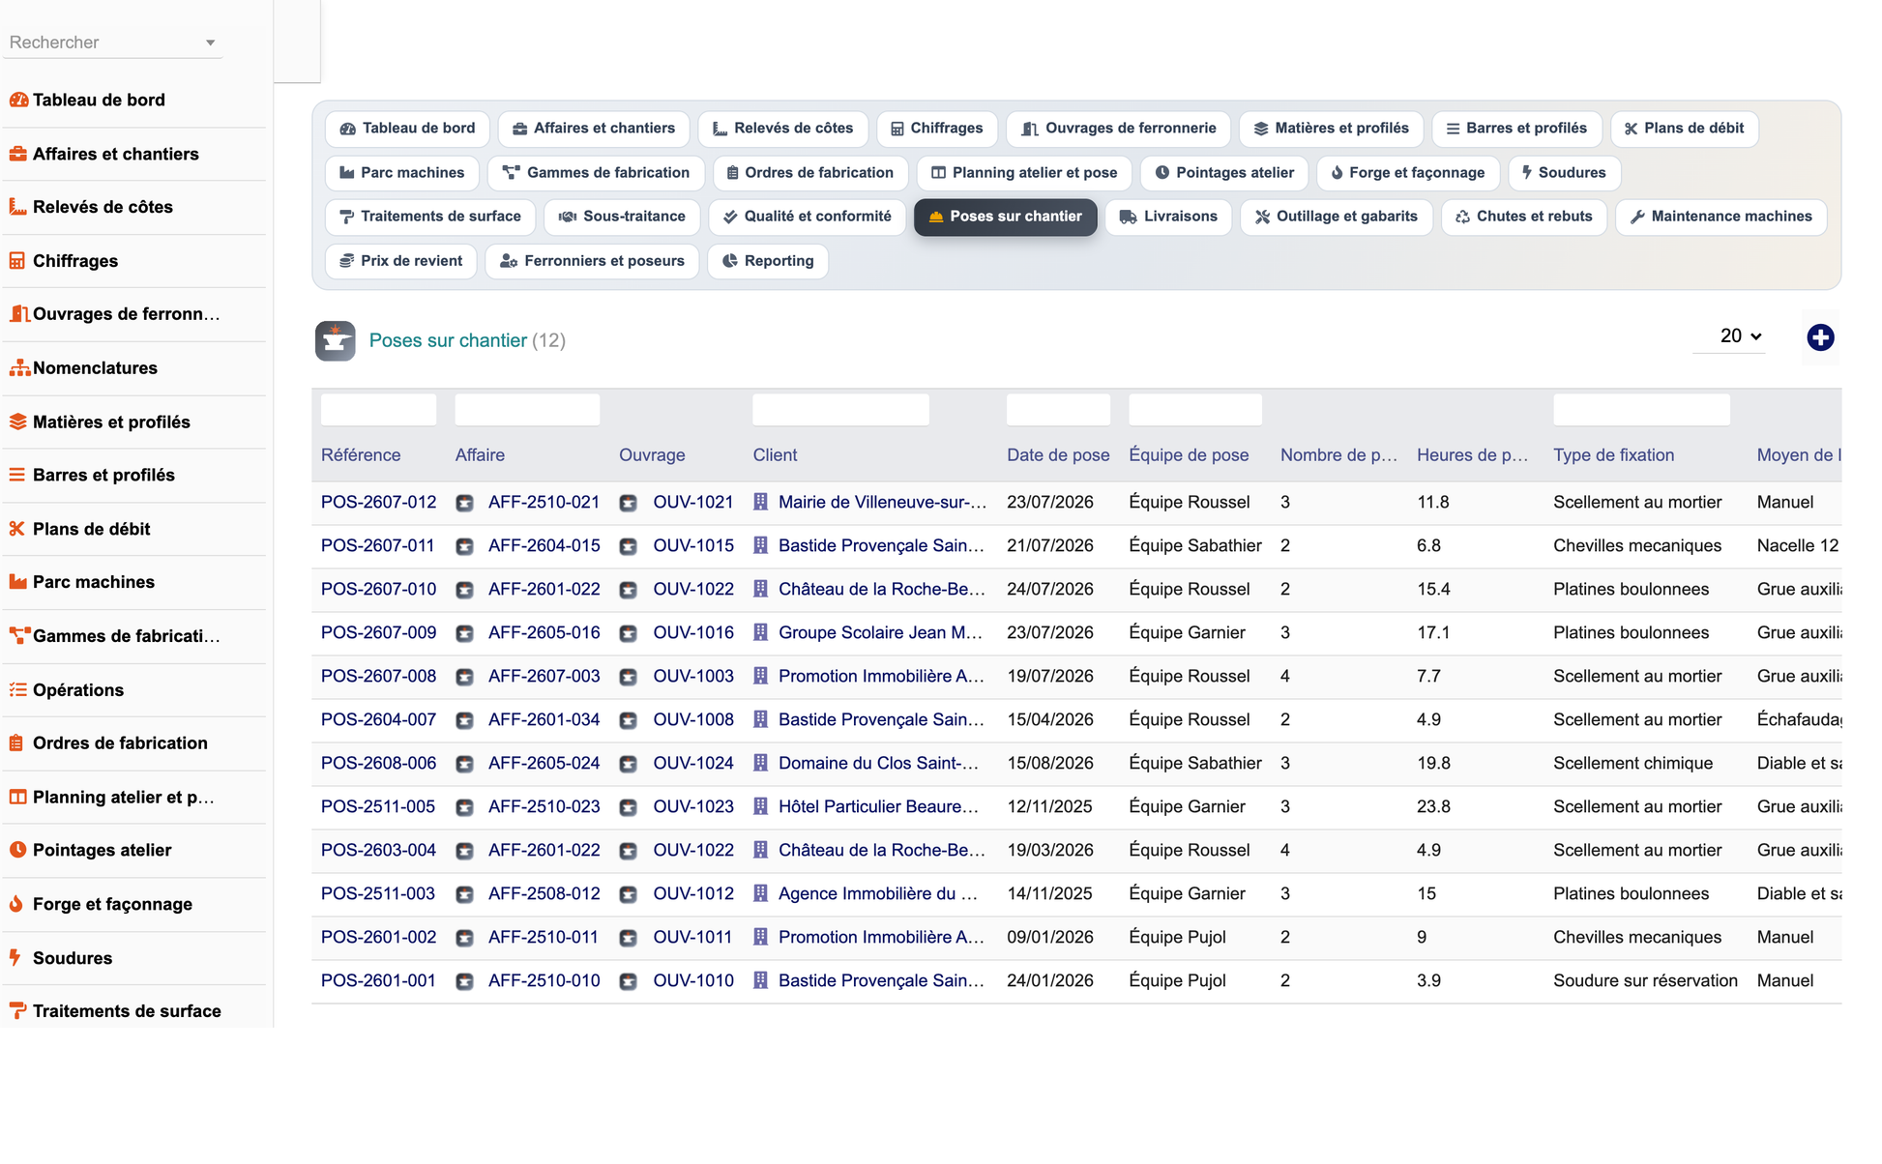Click the Tableau de bord sidebar icon

(x=18, y=100)
